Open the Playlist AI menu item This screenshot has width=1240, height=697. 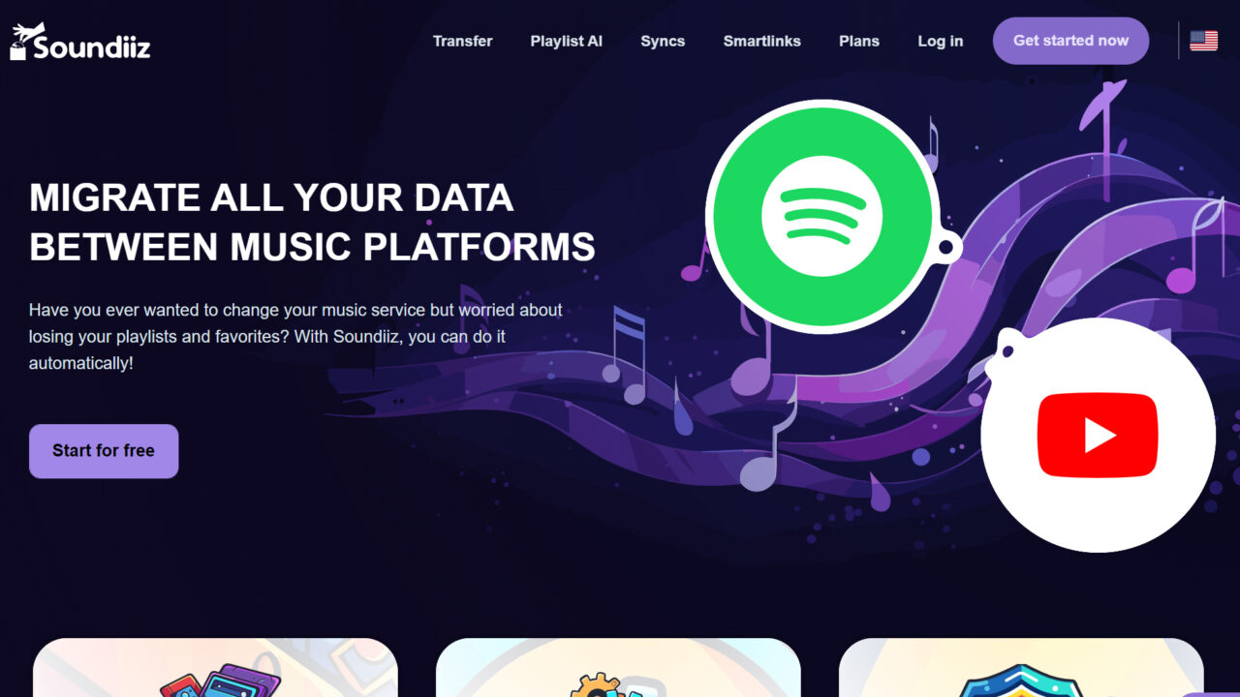[x=566, y=41]
